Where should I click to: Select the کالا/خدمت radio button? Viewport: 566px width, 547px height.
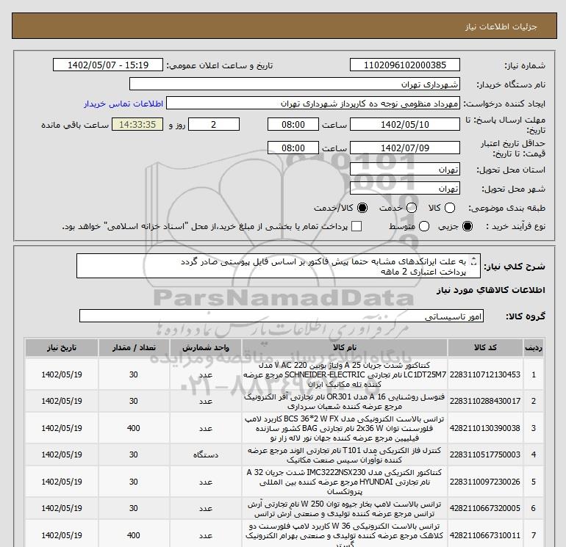click(362, 208)
